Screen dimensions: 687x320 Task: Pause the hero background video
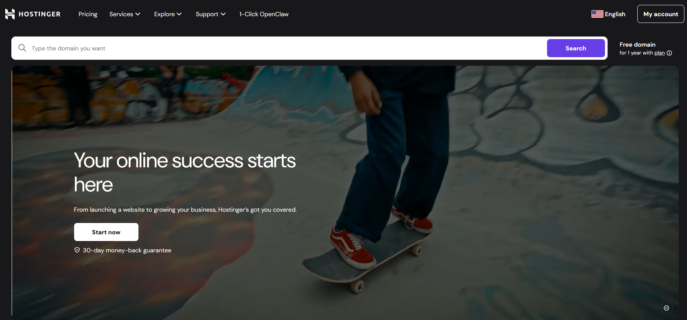666,308
